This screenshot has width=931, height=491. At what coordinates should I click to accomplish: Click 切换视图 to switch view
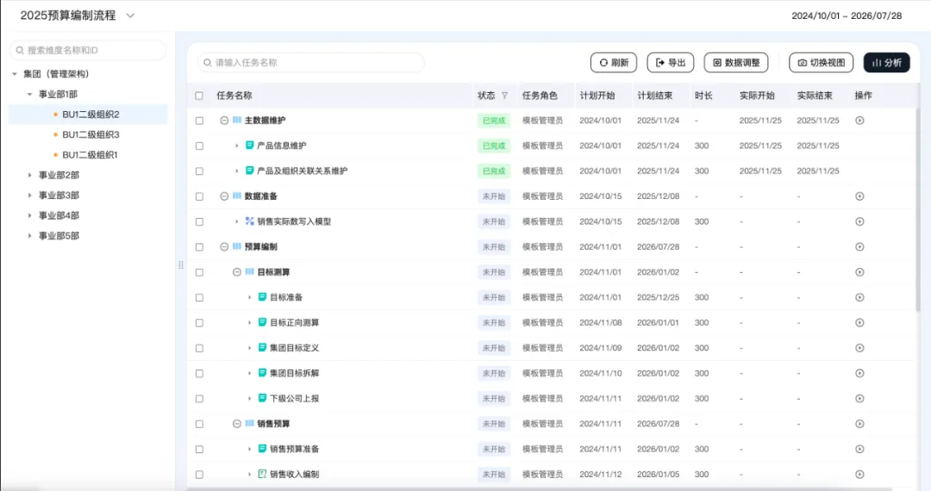[822, 62]
